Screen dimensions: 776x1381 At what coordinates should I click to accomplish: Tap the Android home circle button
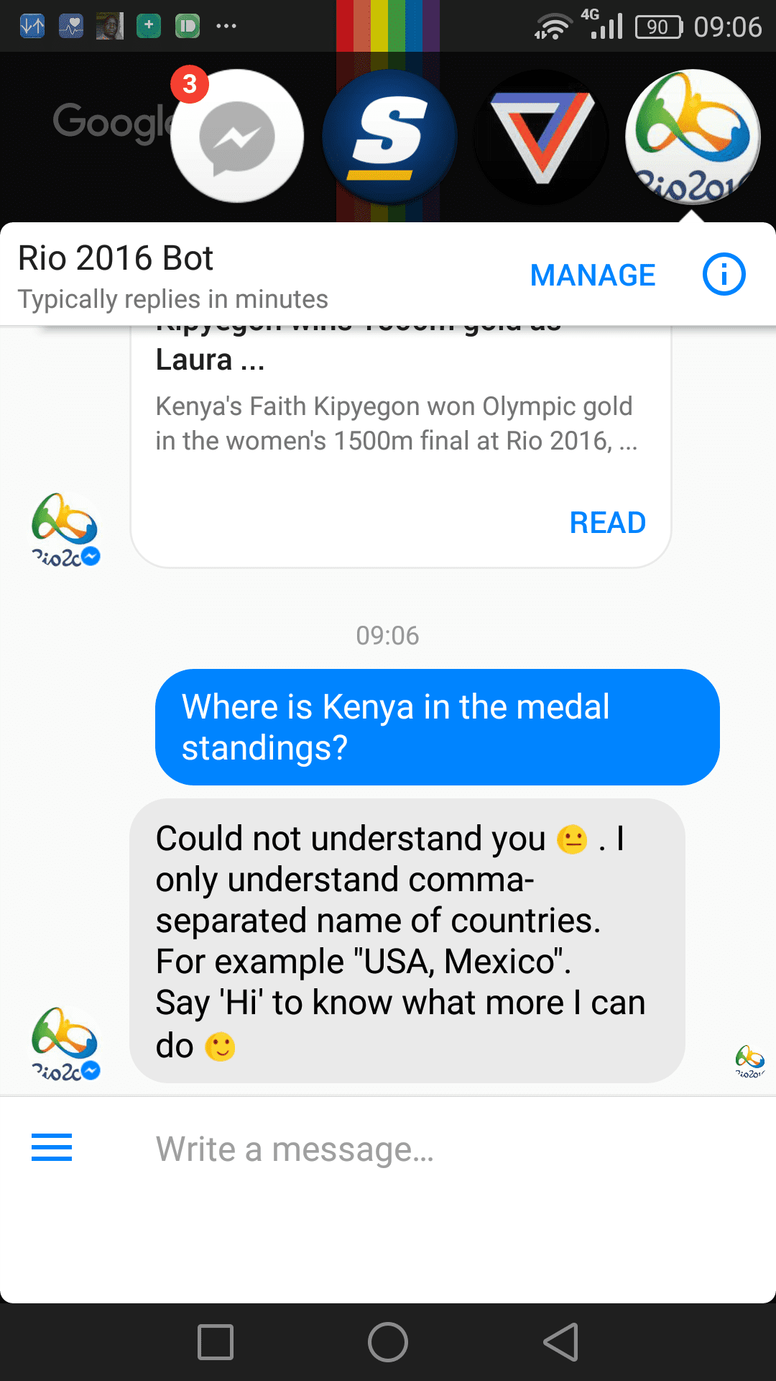point(388,1342)
